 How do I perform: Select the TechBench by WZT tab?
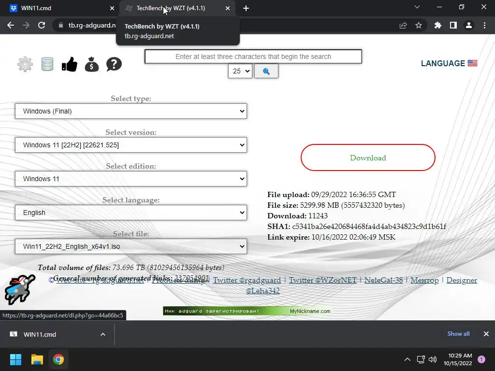[x=177, y=8]
